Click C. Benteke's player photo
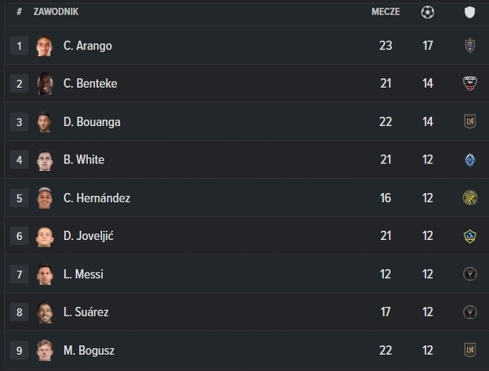The height and width of the screenshot is (371, 489). pyautogui.click(x=45, y=84)
